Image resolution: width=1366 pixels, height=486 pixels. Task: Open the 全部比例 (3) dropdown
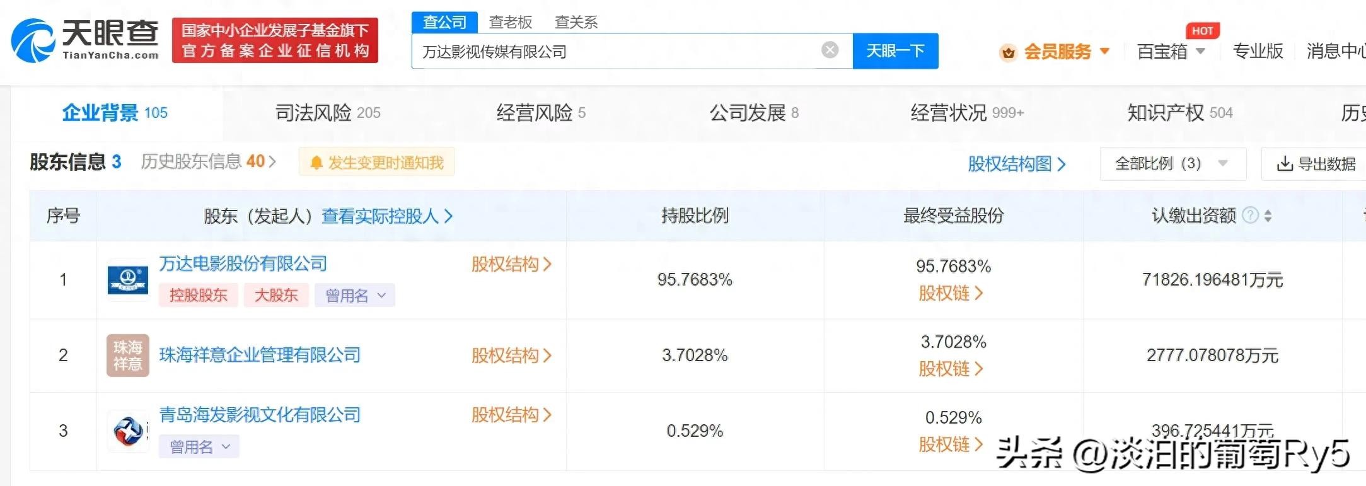(1172, 164)
